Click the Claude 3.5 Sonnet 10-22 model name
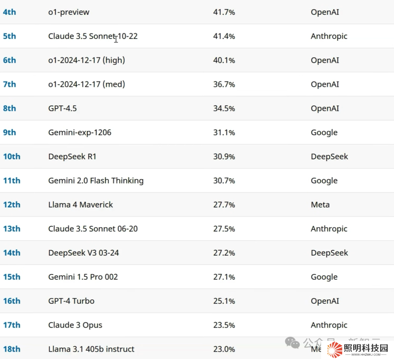 pyautogui.click(x=93, y=36)
